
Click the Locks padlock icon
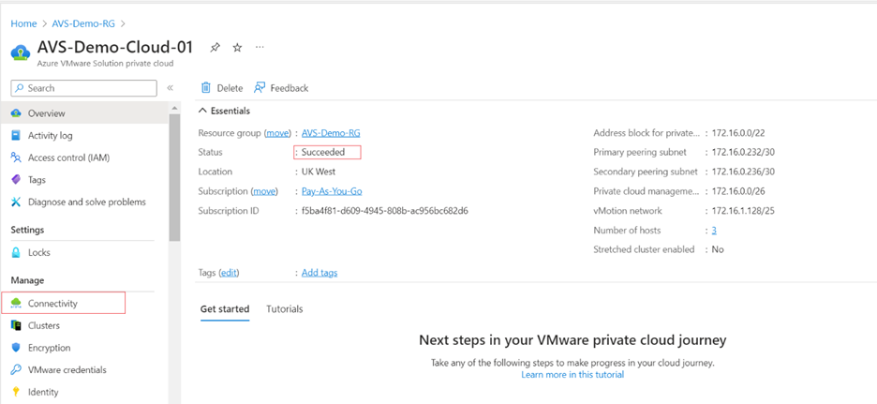[x=16, y=252]
